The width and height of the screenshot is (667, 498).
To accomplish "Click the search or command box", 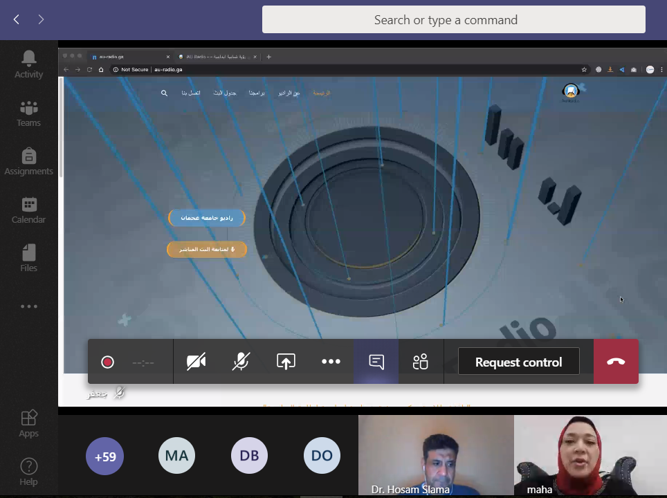I will tap(453, 20).
